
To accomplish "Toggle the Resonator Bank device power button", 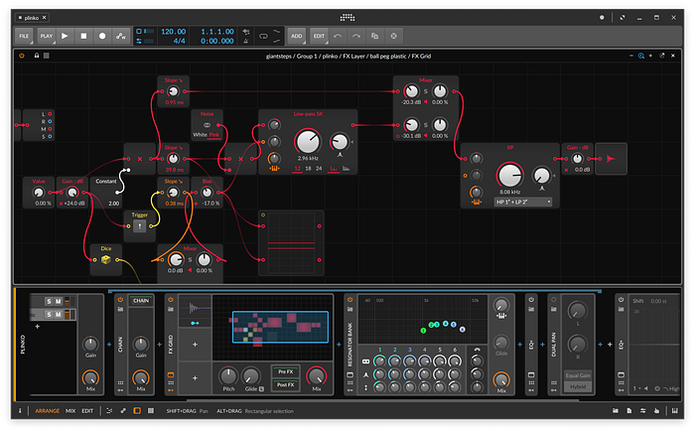I will [x=349, y=300].
